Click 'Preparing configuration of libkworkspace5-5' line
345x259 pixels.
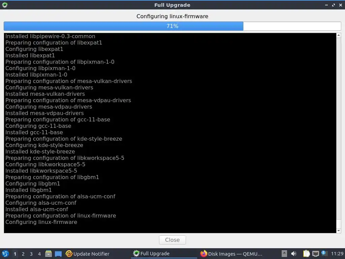coord(65,158)
